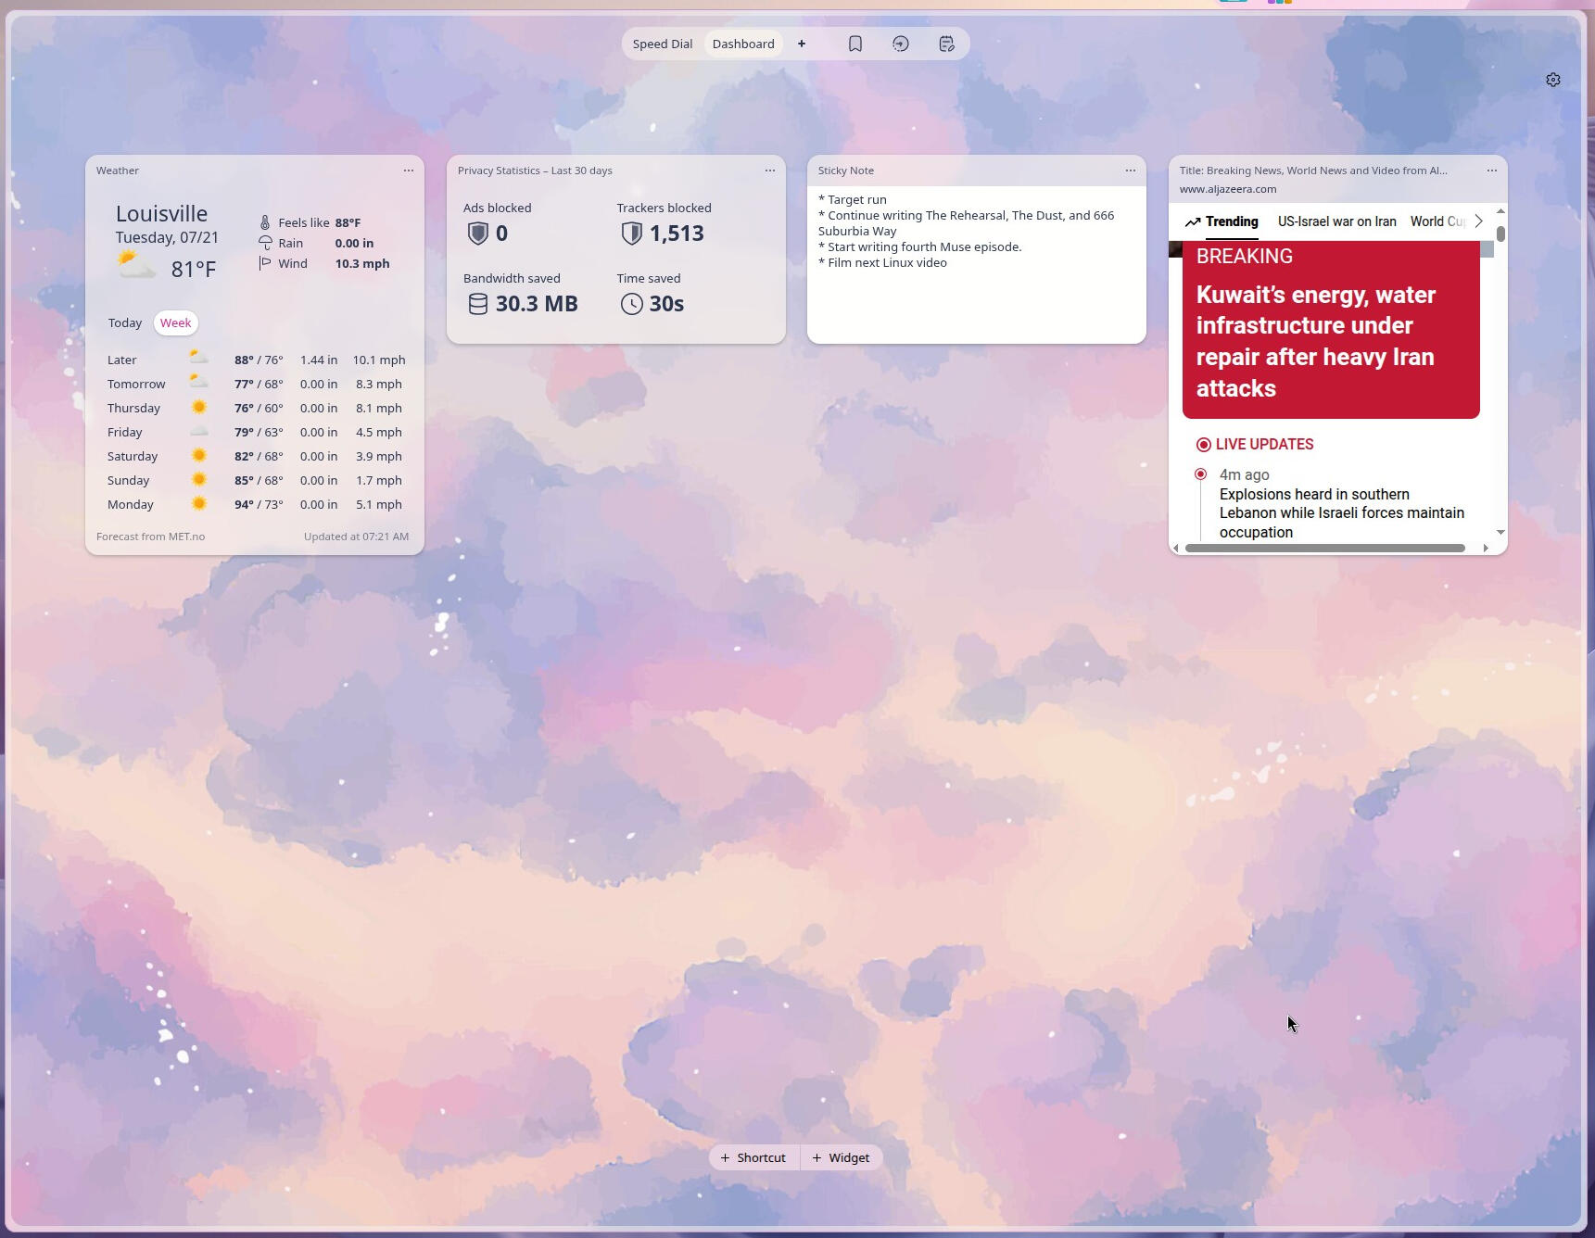
Task: Click 'Updated at 07:21 AM' text
Action: [x=356, y=537]
